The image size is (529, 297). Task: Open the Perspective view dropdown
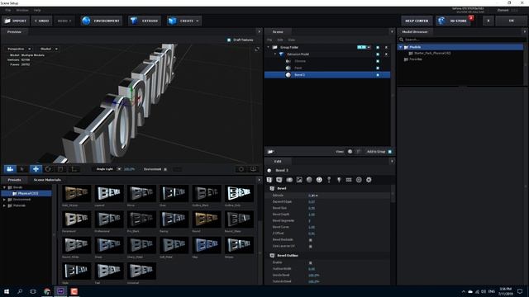tap(19, 49)
